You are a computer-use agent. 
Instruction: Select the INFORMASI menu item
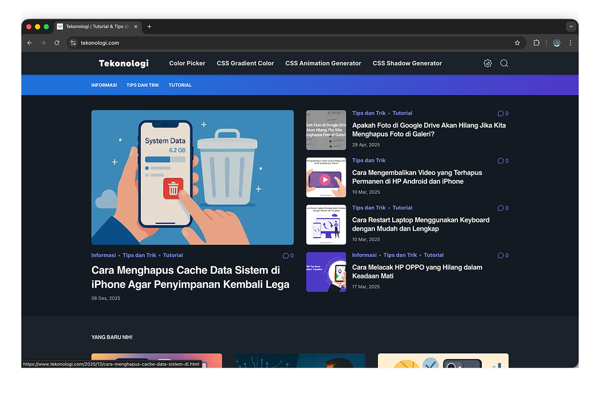104,85
